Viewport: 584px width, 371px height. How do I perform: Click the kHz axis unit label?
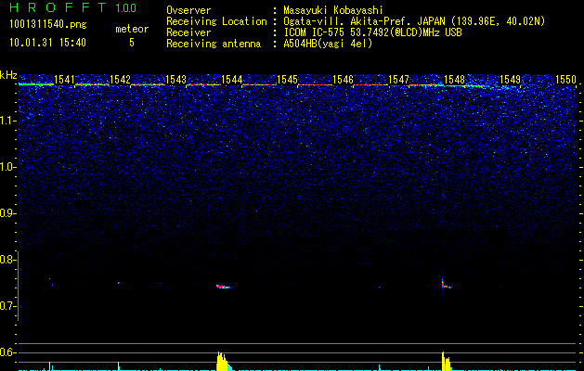click(8, 75)
